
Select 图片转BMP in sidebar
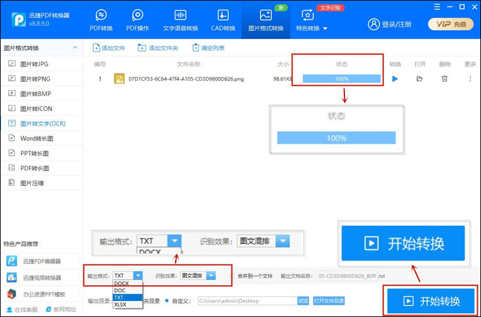(42, 93)
